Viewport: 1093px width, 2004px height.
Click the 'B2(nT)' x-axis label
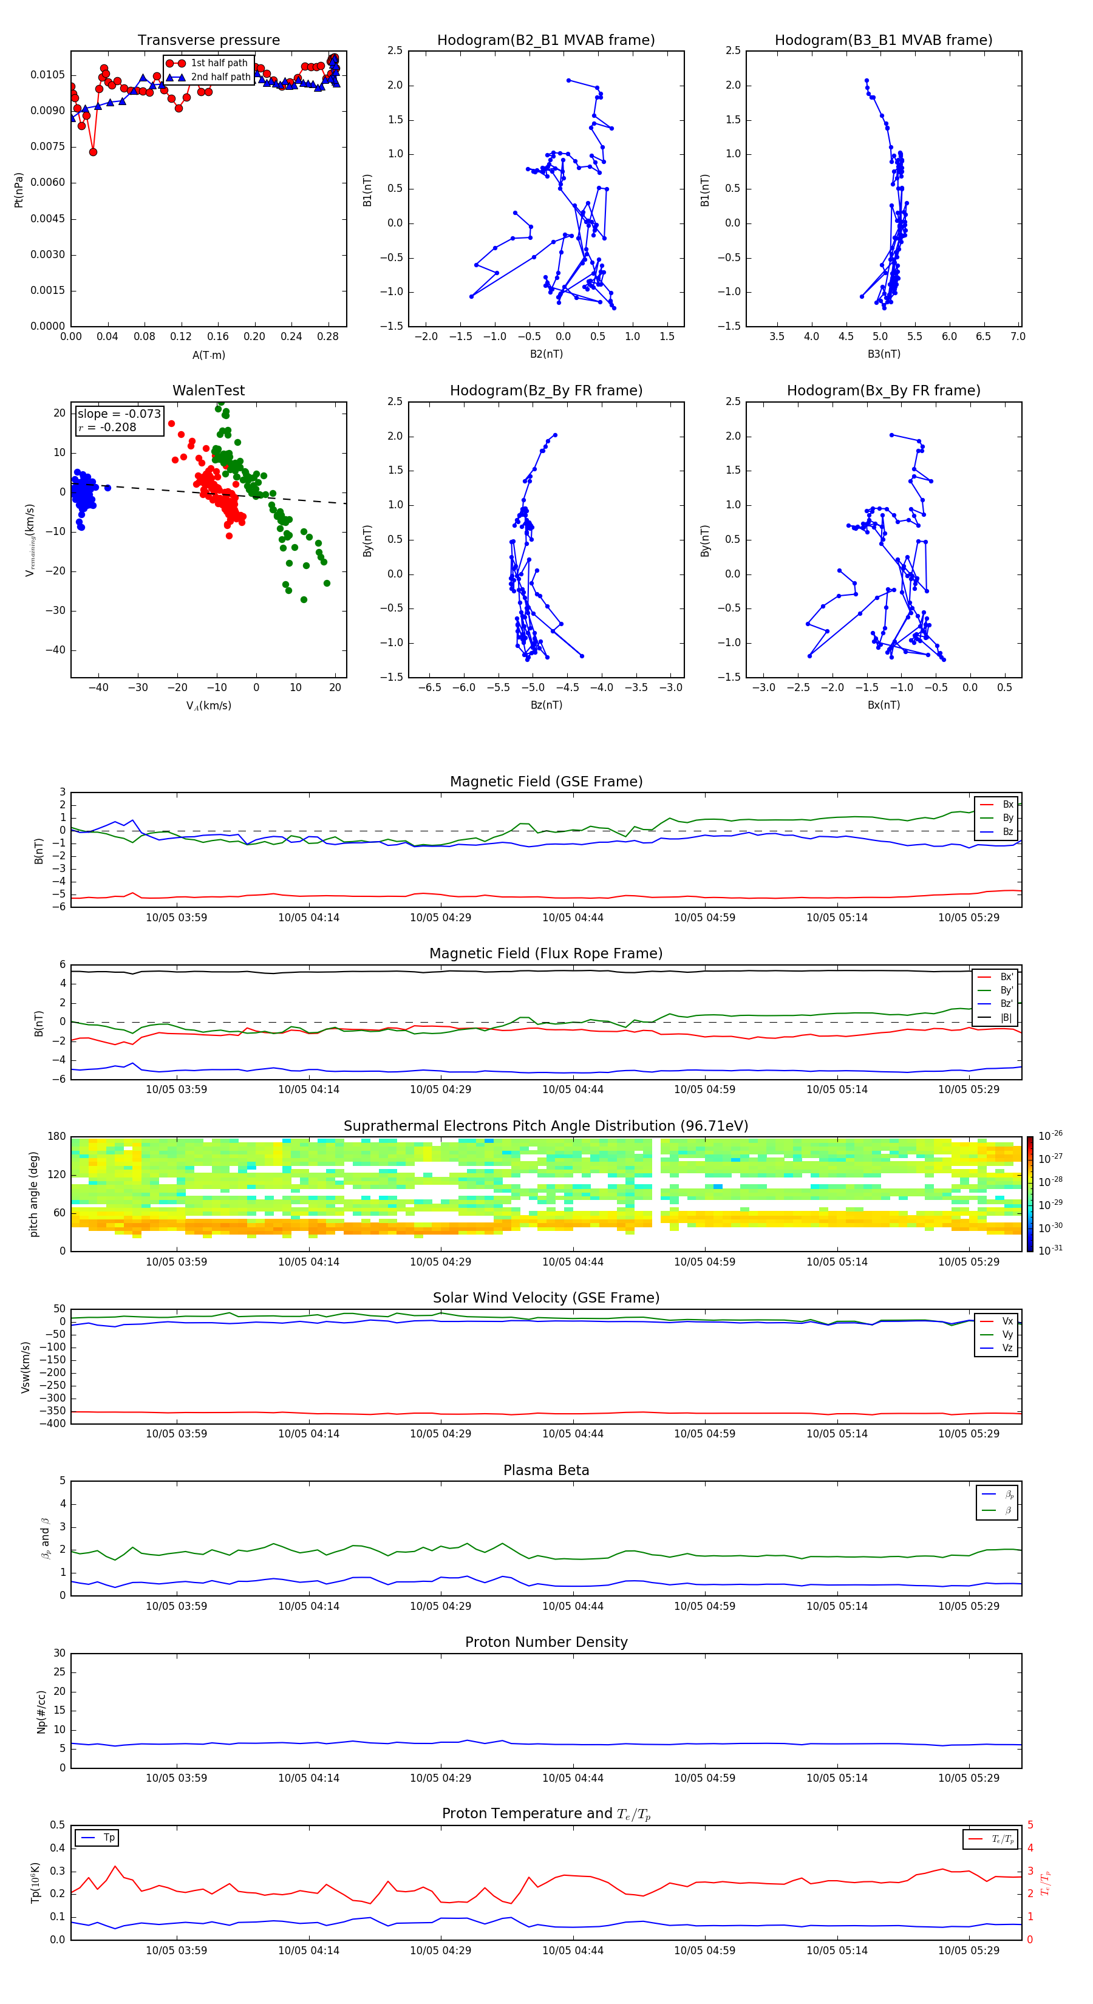(546, 354)
